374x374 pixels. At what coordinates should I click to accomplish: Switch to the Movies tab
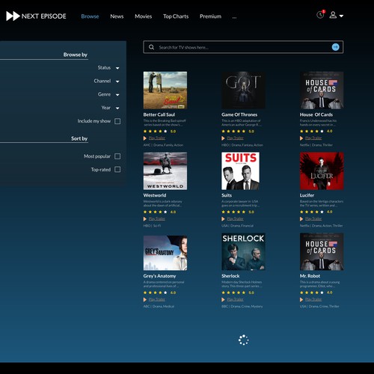144,16
